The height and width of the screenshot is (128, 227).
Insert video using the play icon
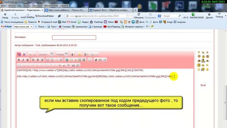click(78, 65)
